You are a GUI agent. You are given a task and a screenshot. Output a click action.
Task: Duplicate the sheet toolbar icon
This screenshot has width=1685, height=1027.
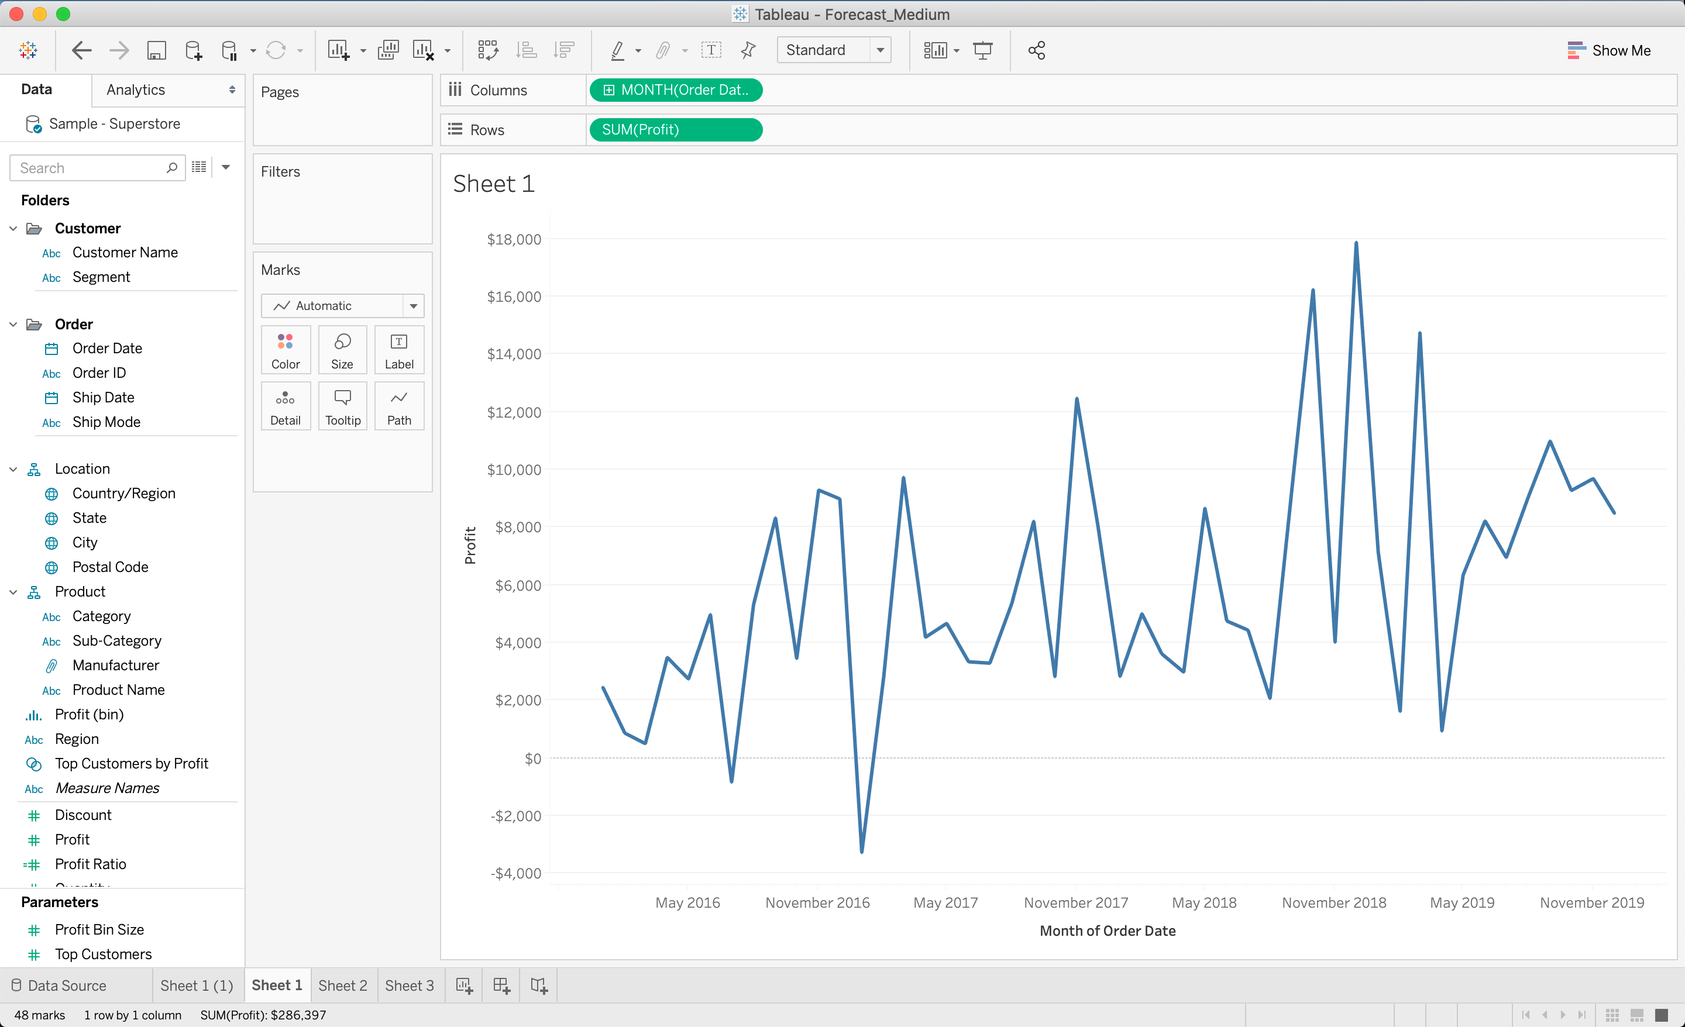point(388,50)
